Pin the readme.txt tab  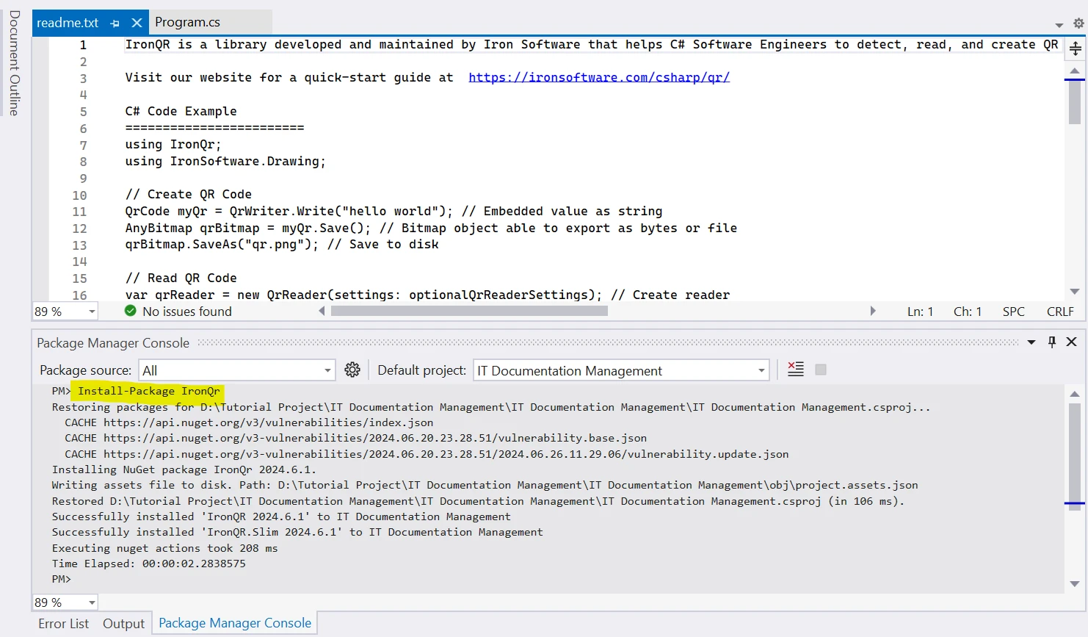pos(115,24)
